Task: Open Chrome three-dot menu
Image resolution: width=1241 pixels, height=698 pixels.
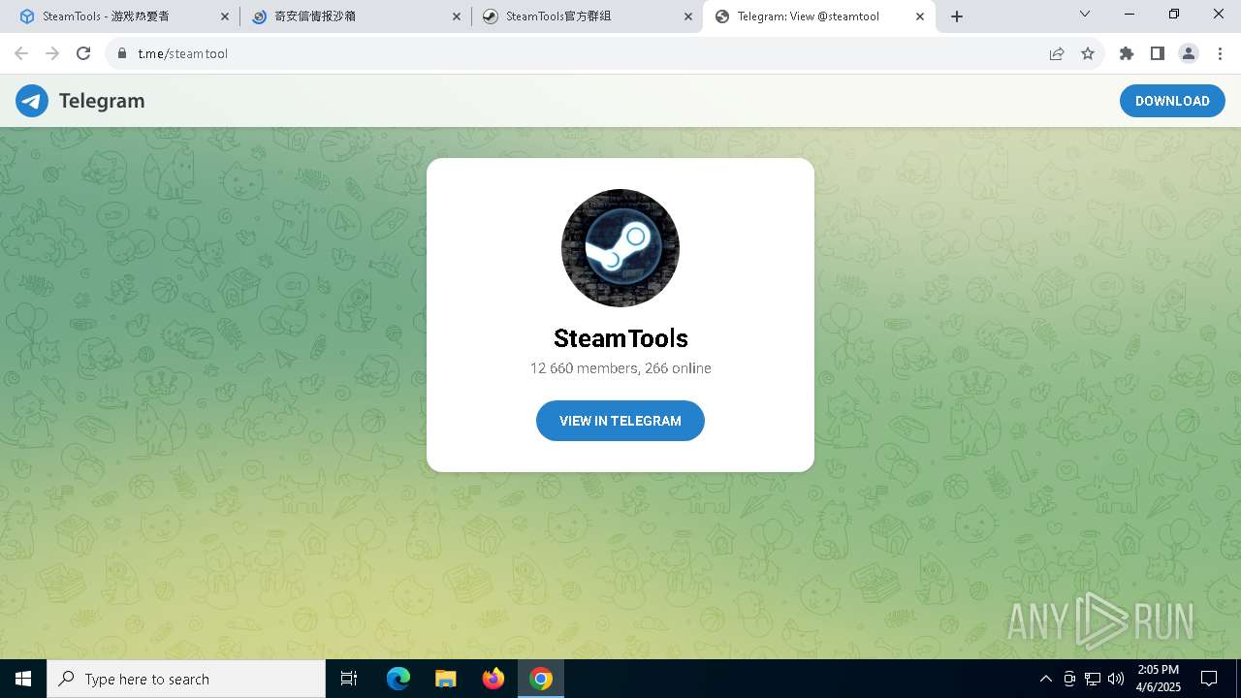Action: [1220, 53]
